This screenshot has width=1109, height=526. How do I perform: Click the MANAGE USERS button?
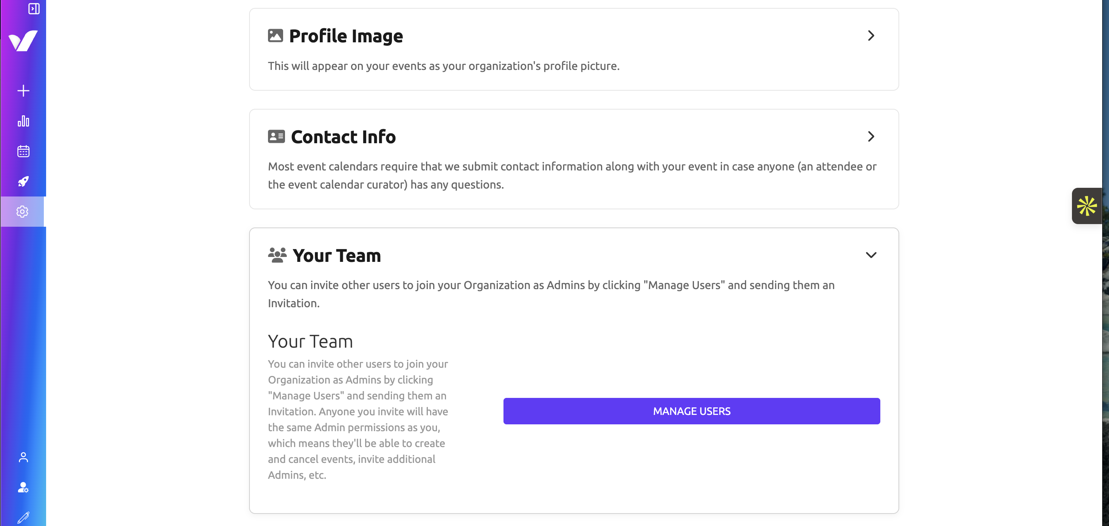(x=691, y=411)
